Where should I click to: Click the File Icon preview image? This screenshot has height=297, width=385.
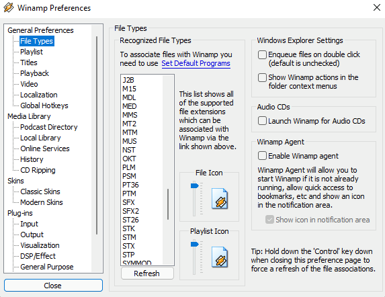coord(220,199)
